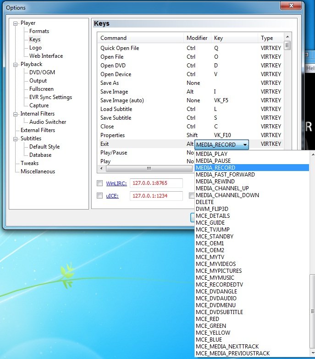Select the Load Subtitle command row

click(x=190, y=109)
